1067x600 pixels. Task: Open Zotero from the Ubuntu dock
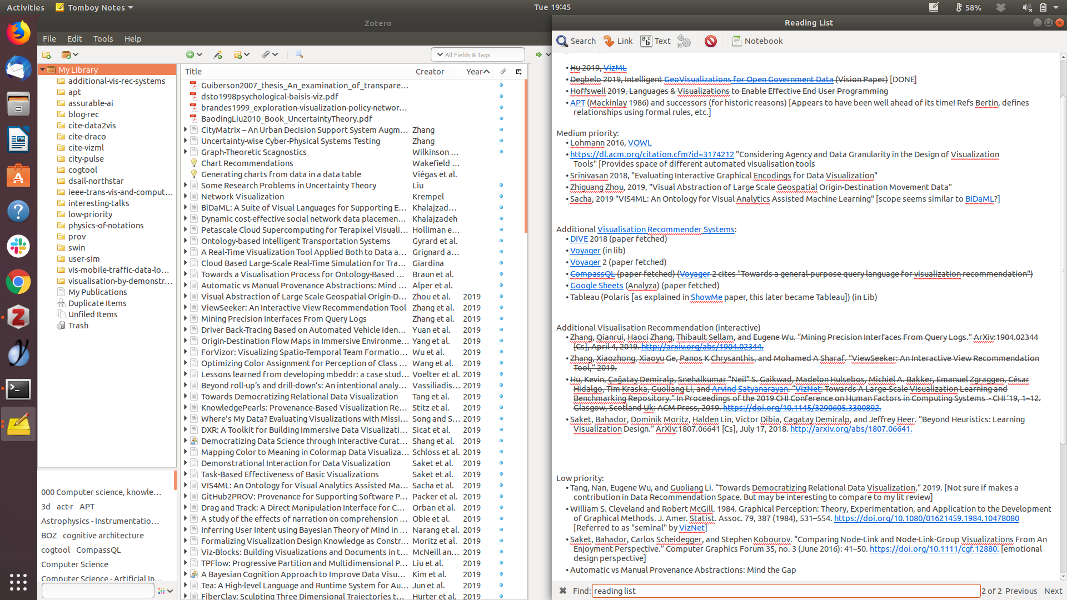click(18, 317)
